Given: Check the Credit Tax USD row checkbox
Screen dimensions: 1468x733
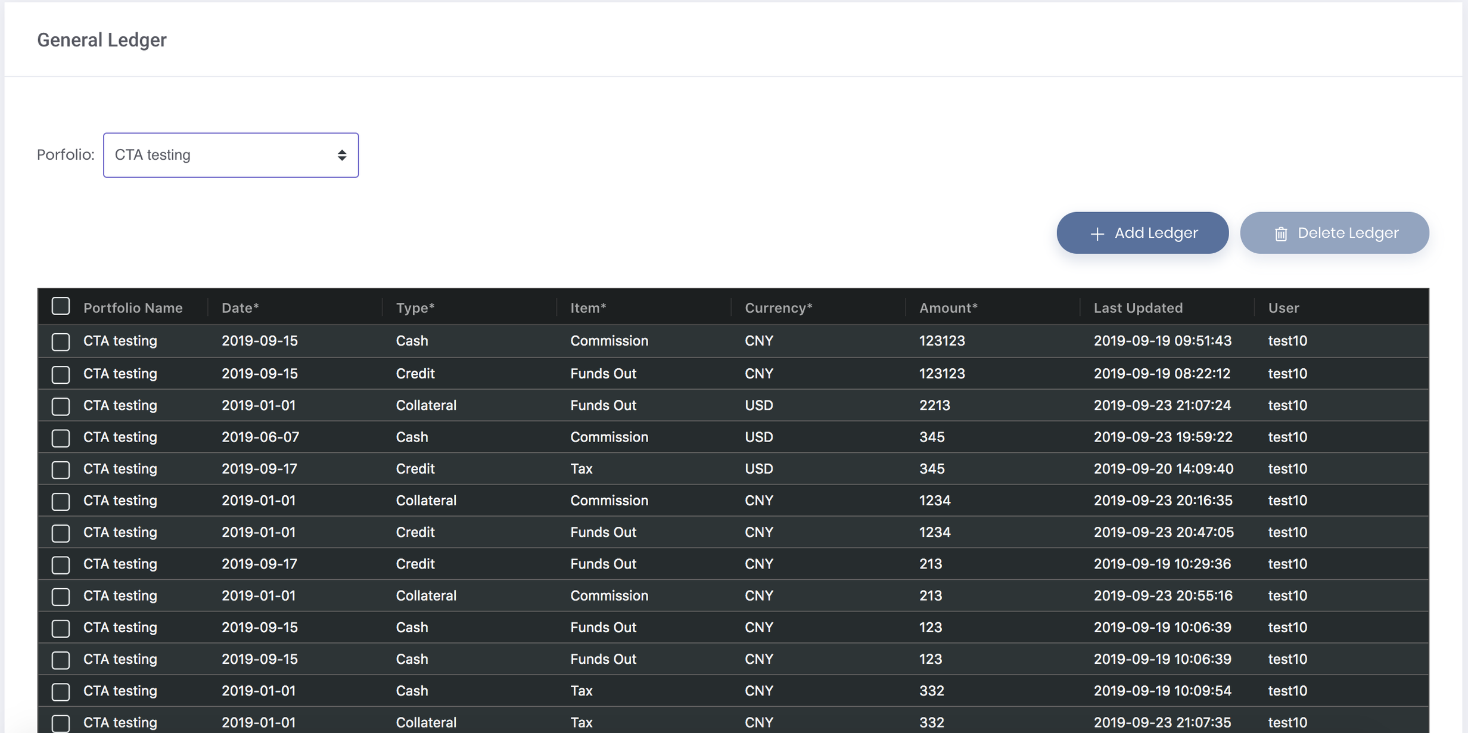Looking at the screenshot, I should pos(61,470).
